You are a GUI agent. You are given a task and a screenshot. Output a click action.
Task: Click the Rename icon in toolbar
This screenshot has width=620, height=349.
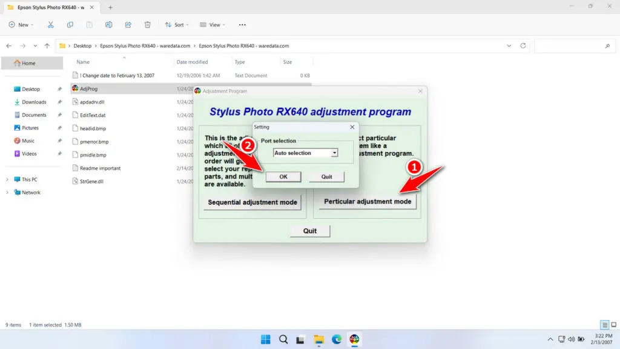(109, 25)
